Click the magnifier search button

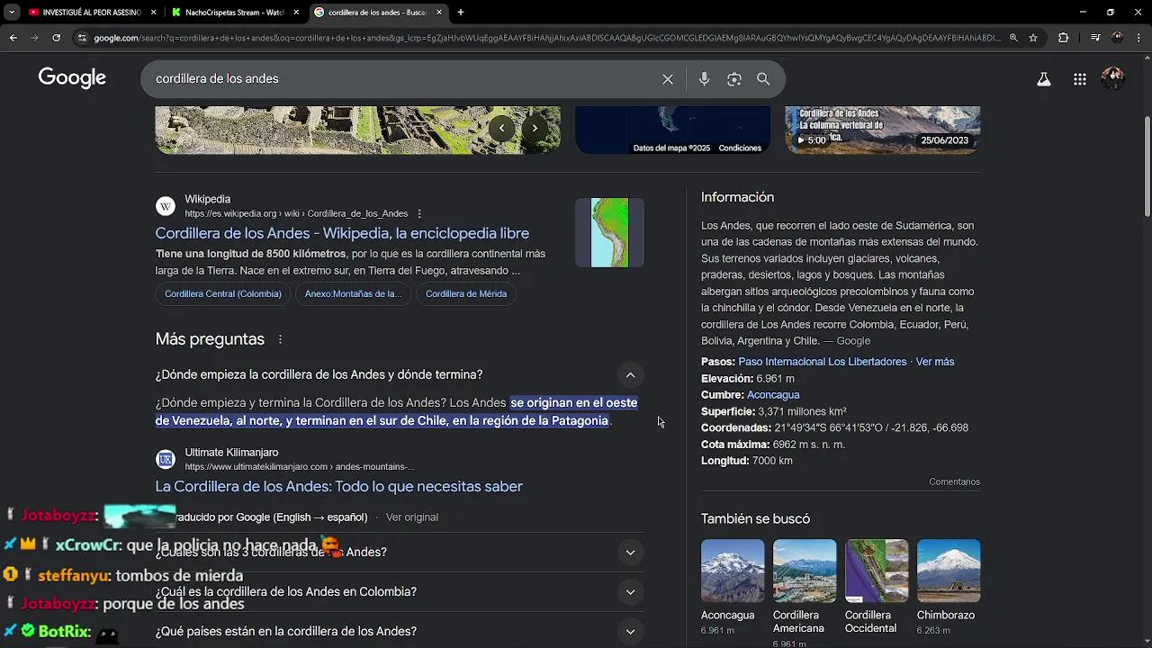(763, 79)
